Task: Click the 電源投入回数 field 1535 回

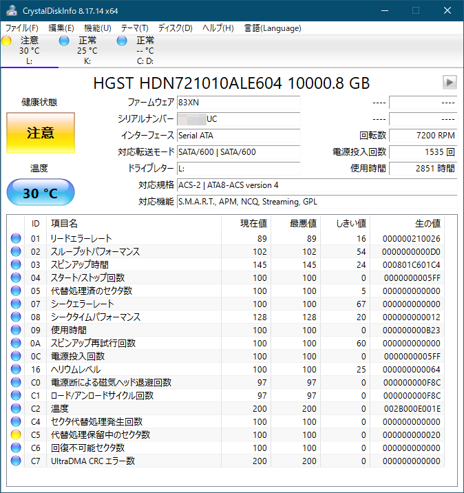Action: tap(423, 152)
